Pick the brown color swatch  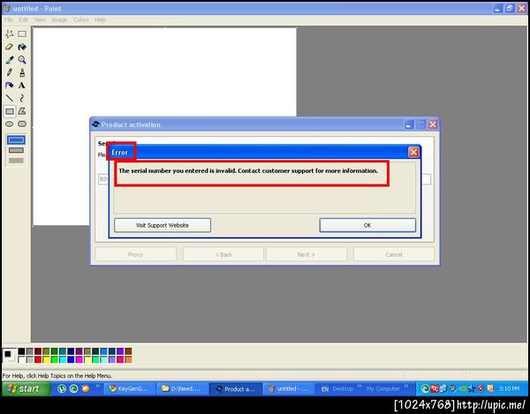pyautogui.click(x=128, y=351)
